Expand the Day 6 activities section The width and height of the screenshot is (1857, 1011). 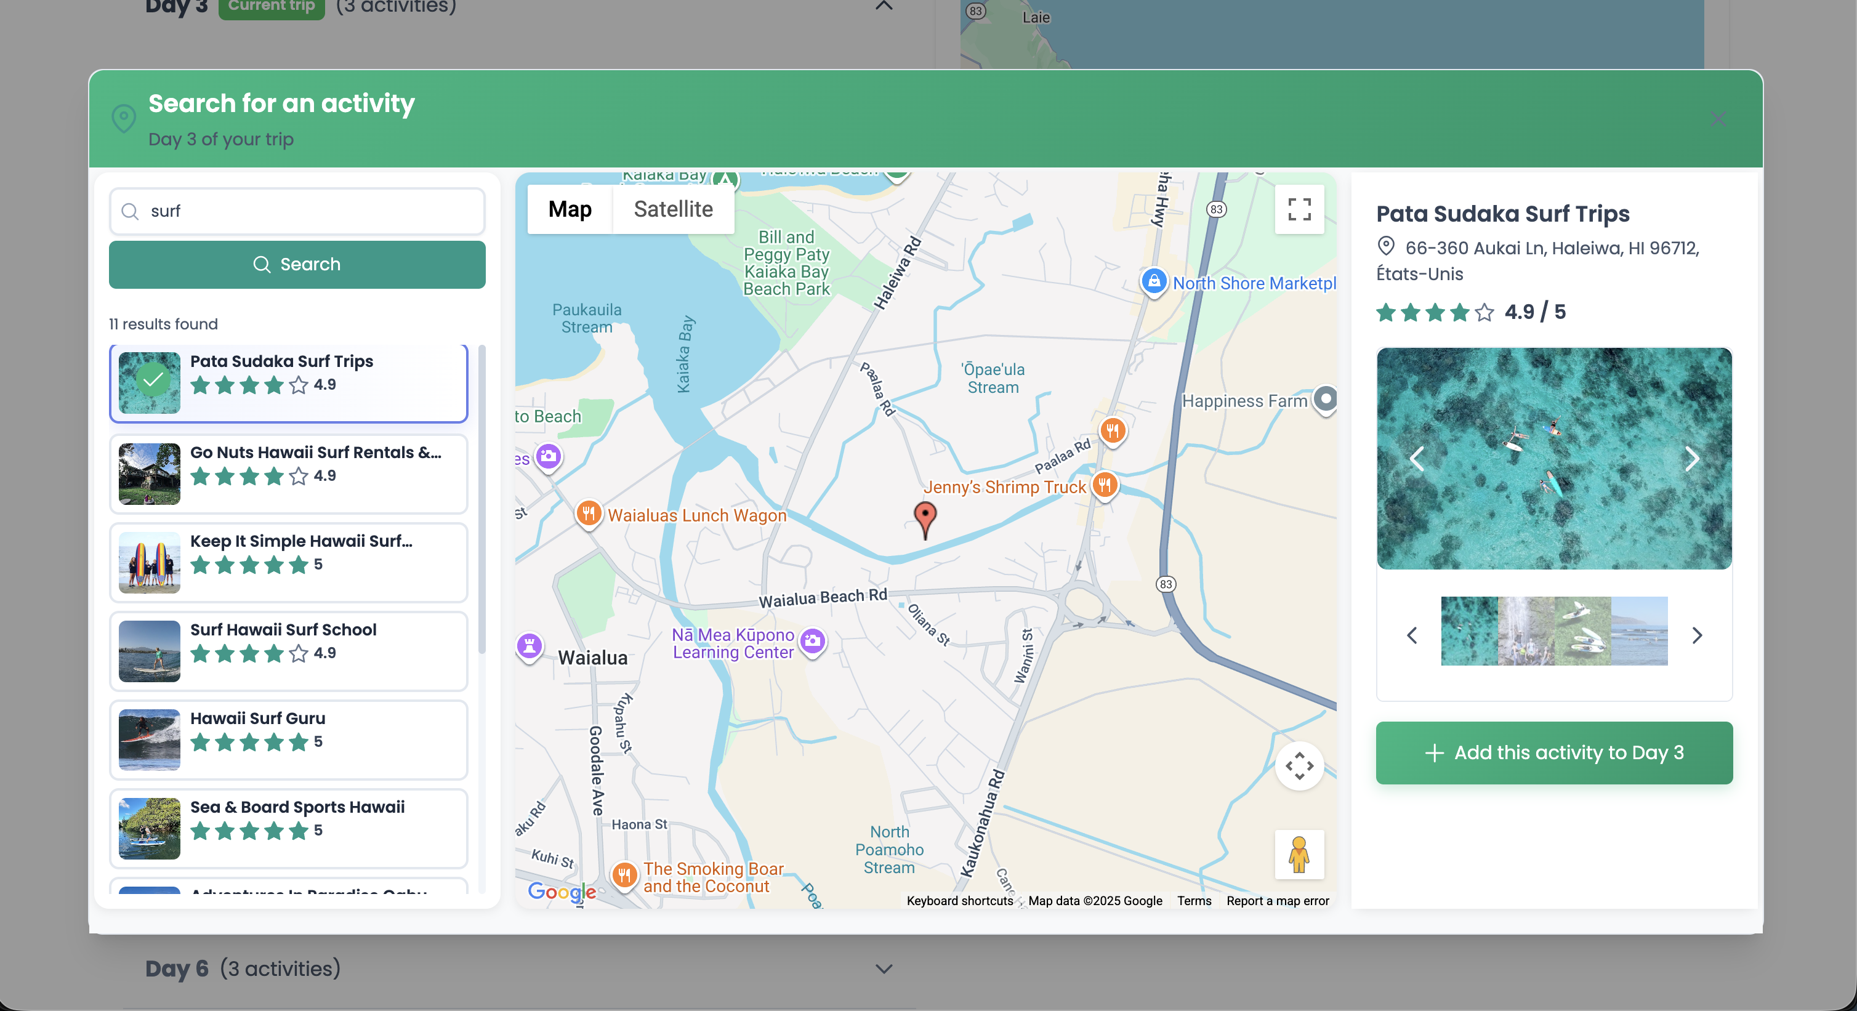coord(884,969)
